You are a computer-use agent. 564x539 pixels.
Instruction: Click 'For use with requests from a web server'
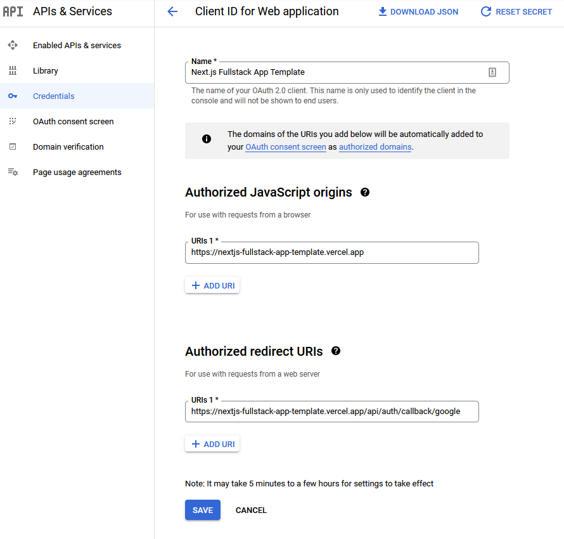point(252,374)
